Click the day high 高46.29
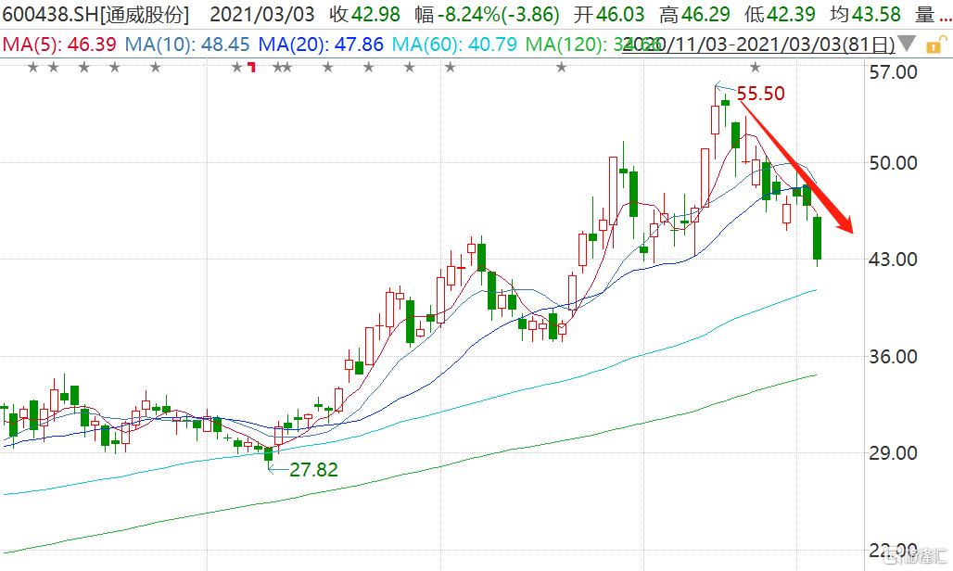 [694, 15]
